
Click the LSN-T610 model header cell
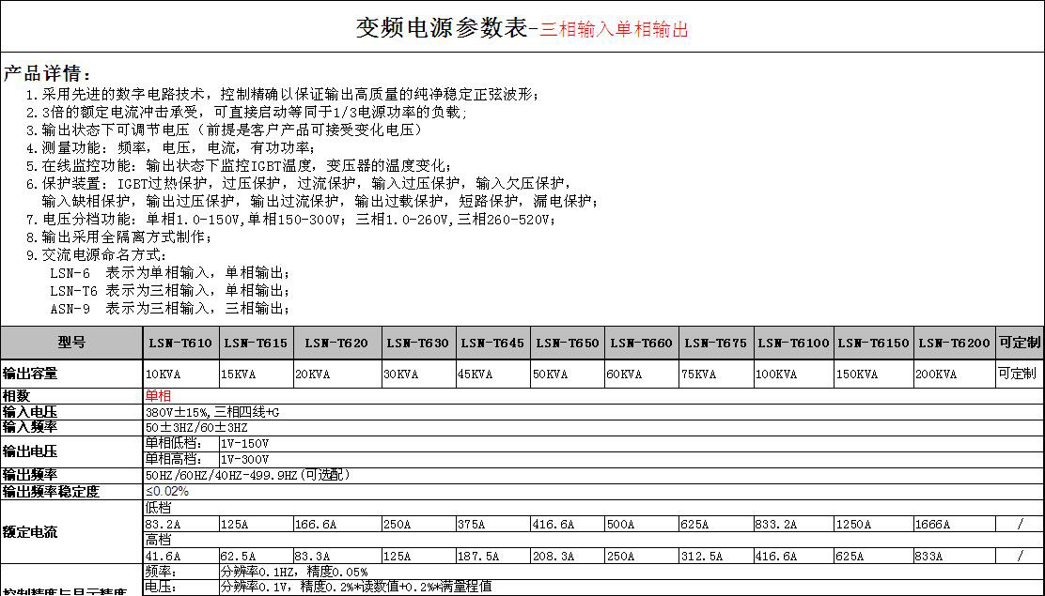(x=180, y=344)
